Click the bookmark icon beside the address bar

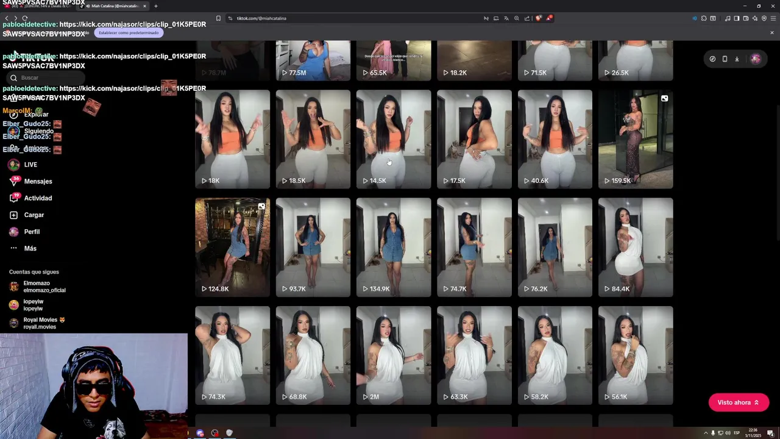point(218,18)
